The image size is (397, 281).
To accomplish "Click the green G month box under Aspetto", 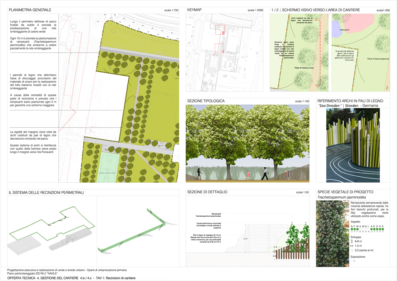I will [352, 229].
